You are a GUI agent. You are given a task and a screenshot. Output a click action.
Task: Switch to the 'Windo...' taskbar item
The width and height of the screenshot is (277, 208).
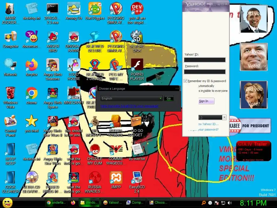click(x=89, y=203)
